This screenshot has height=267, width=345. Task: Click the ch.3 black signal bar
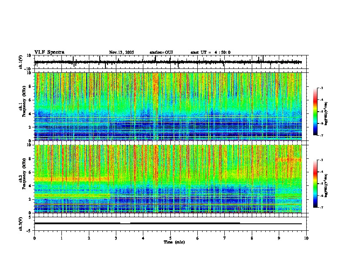pyautogui.click(x=168, y=223)
